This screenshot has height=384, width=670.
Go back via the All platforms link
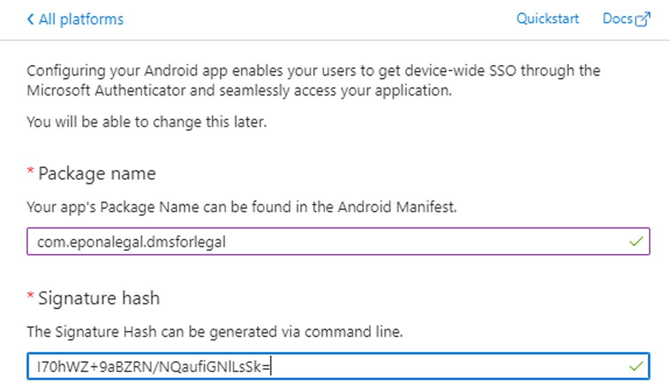tap(81, 19)
